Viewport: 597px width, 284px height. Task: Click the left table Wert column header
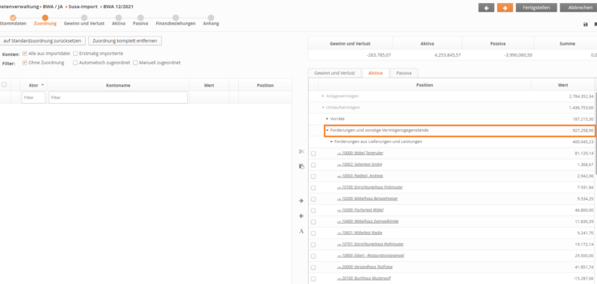click(x=209, y=85)
